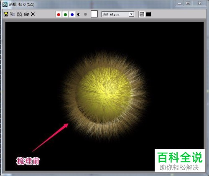Image resolution: width=209 pixels, height=176 pixels.
Task: Toggle the blue channel display
Action: coord(72,15)
